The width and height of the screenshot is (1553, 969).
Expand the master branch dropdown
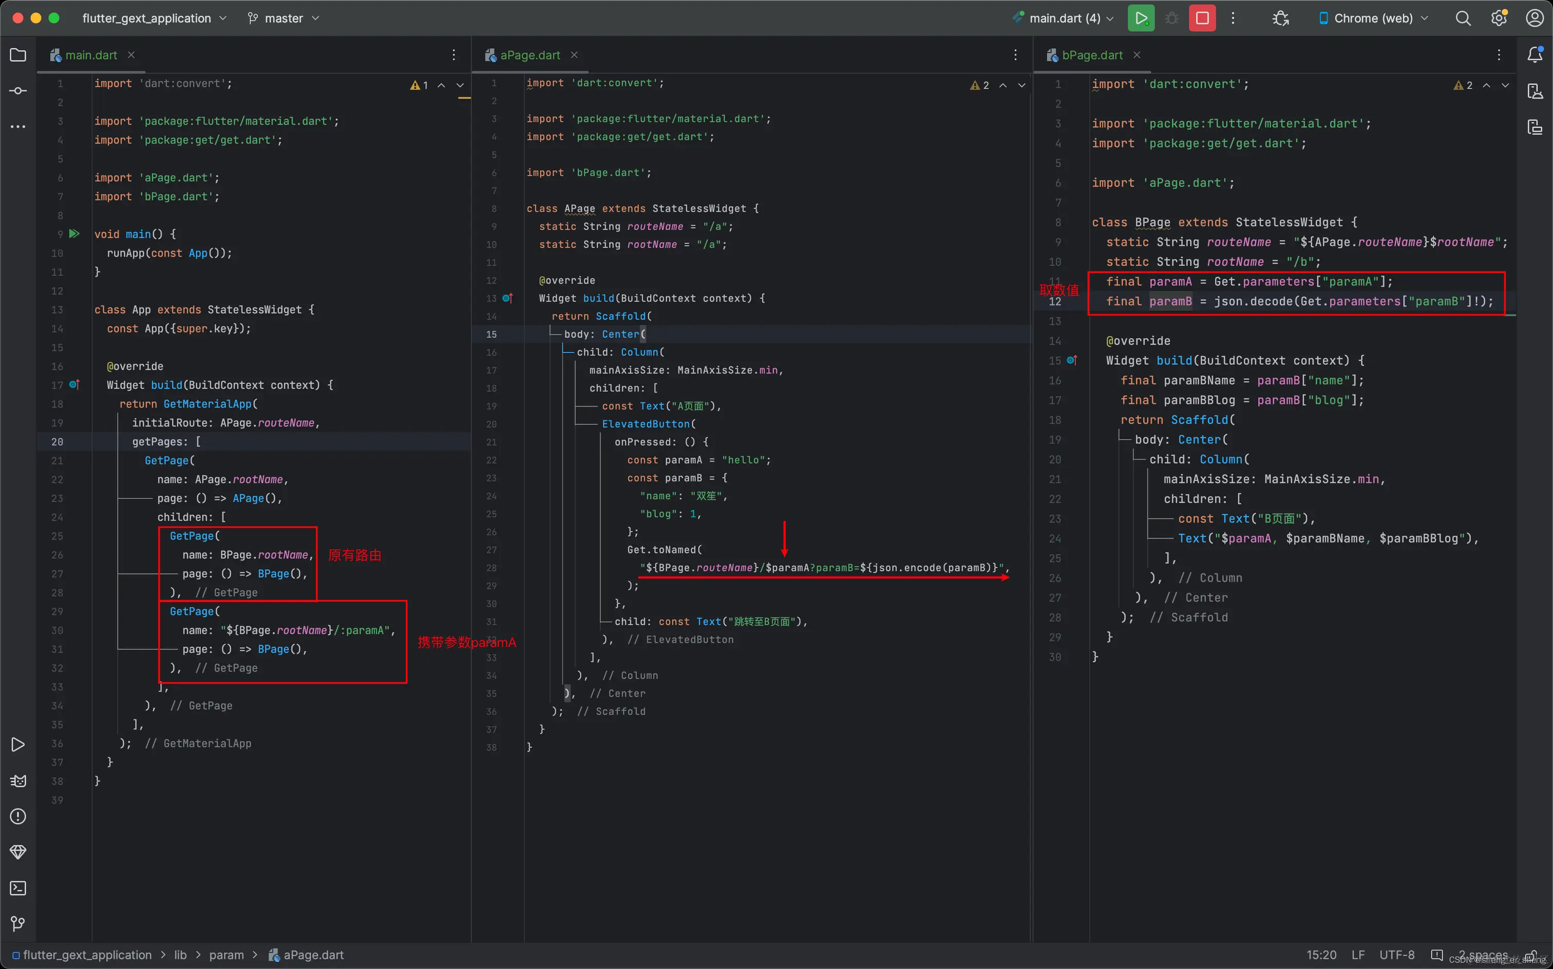(283, 18)
